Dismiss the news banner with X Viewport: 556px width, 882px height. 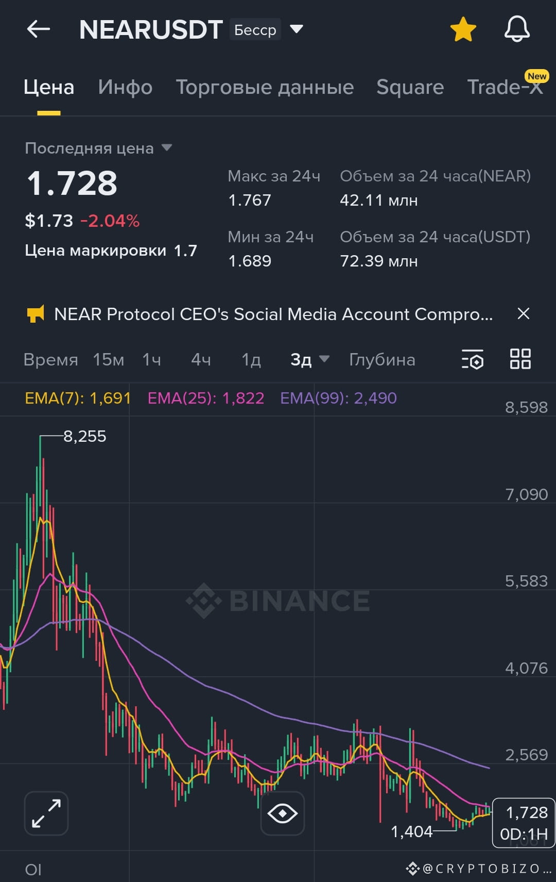524,313
